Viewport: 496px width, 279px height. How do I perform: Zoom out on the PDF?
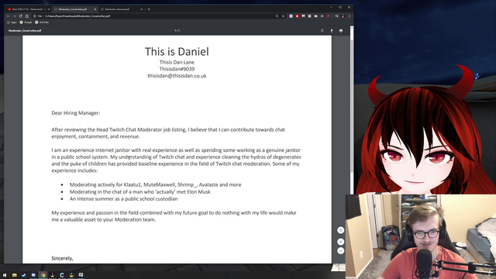(341, 250)
